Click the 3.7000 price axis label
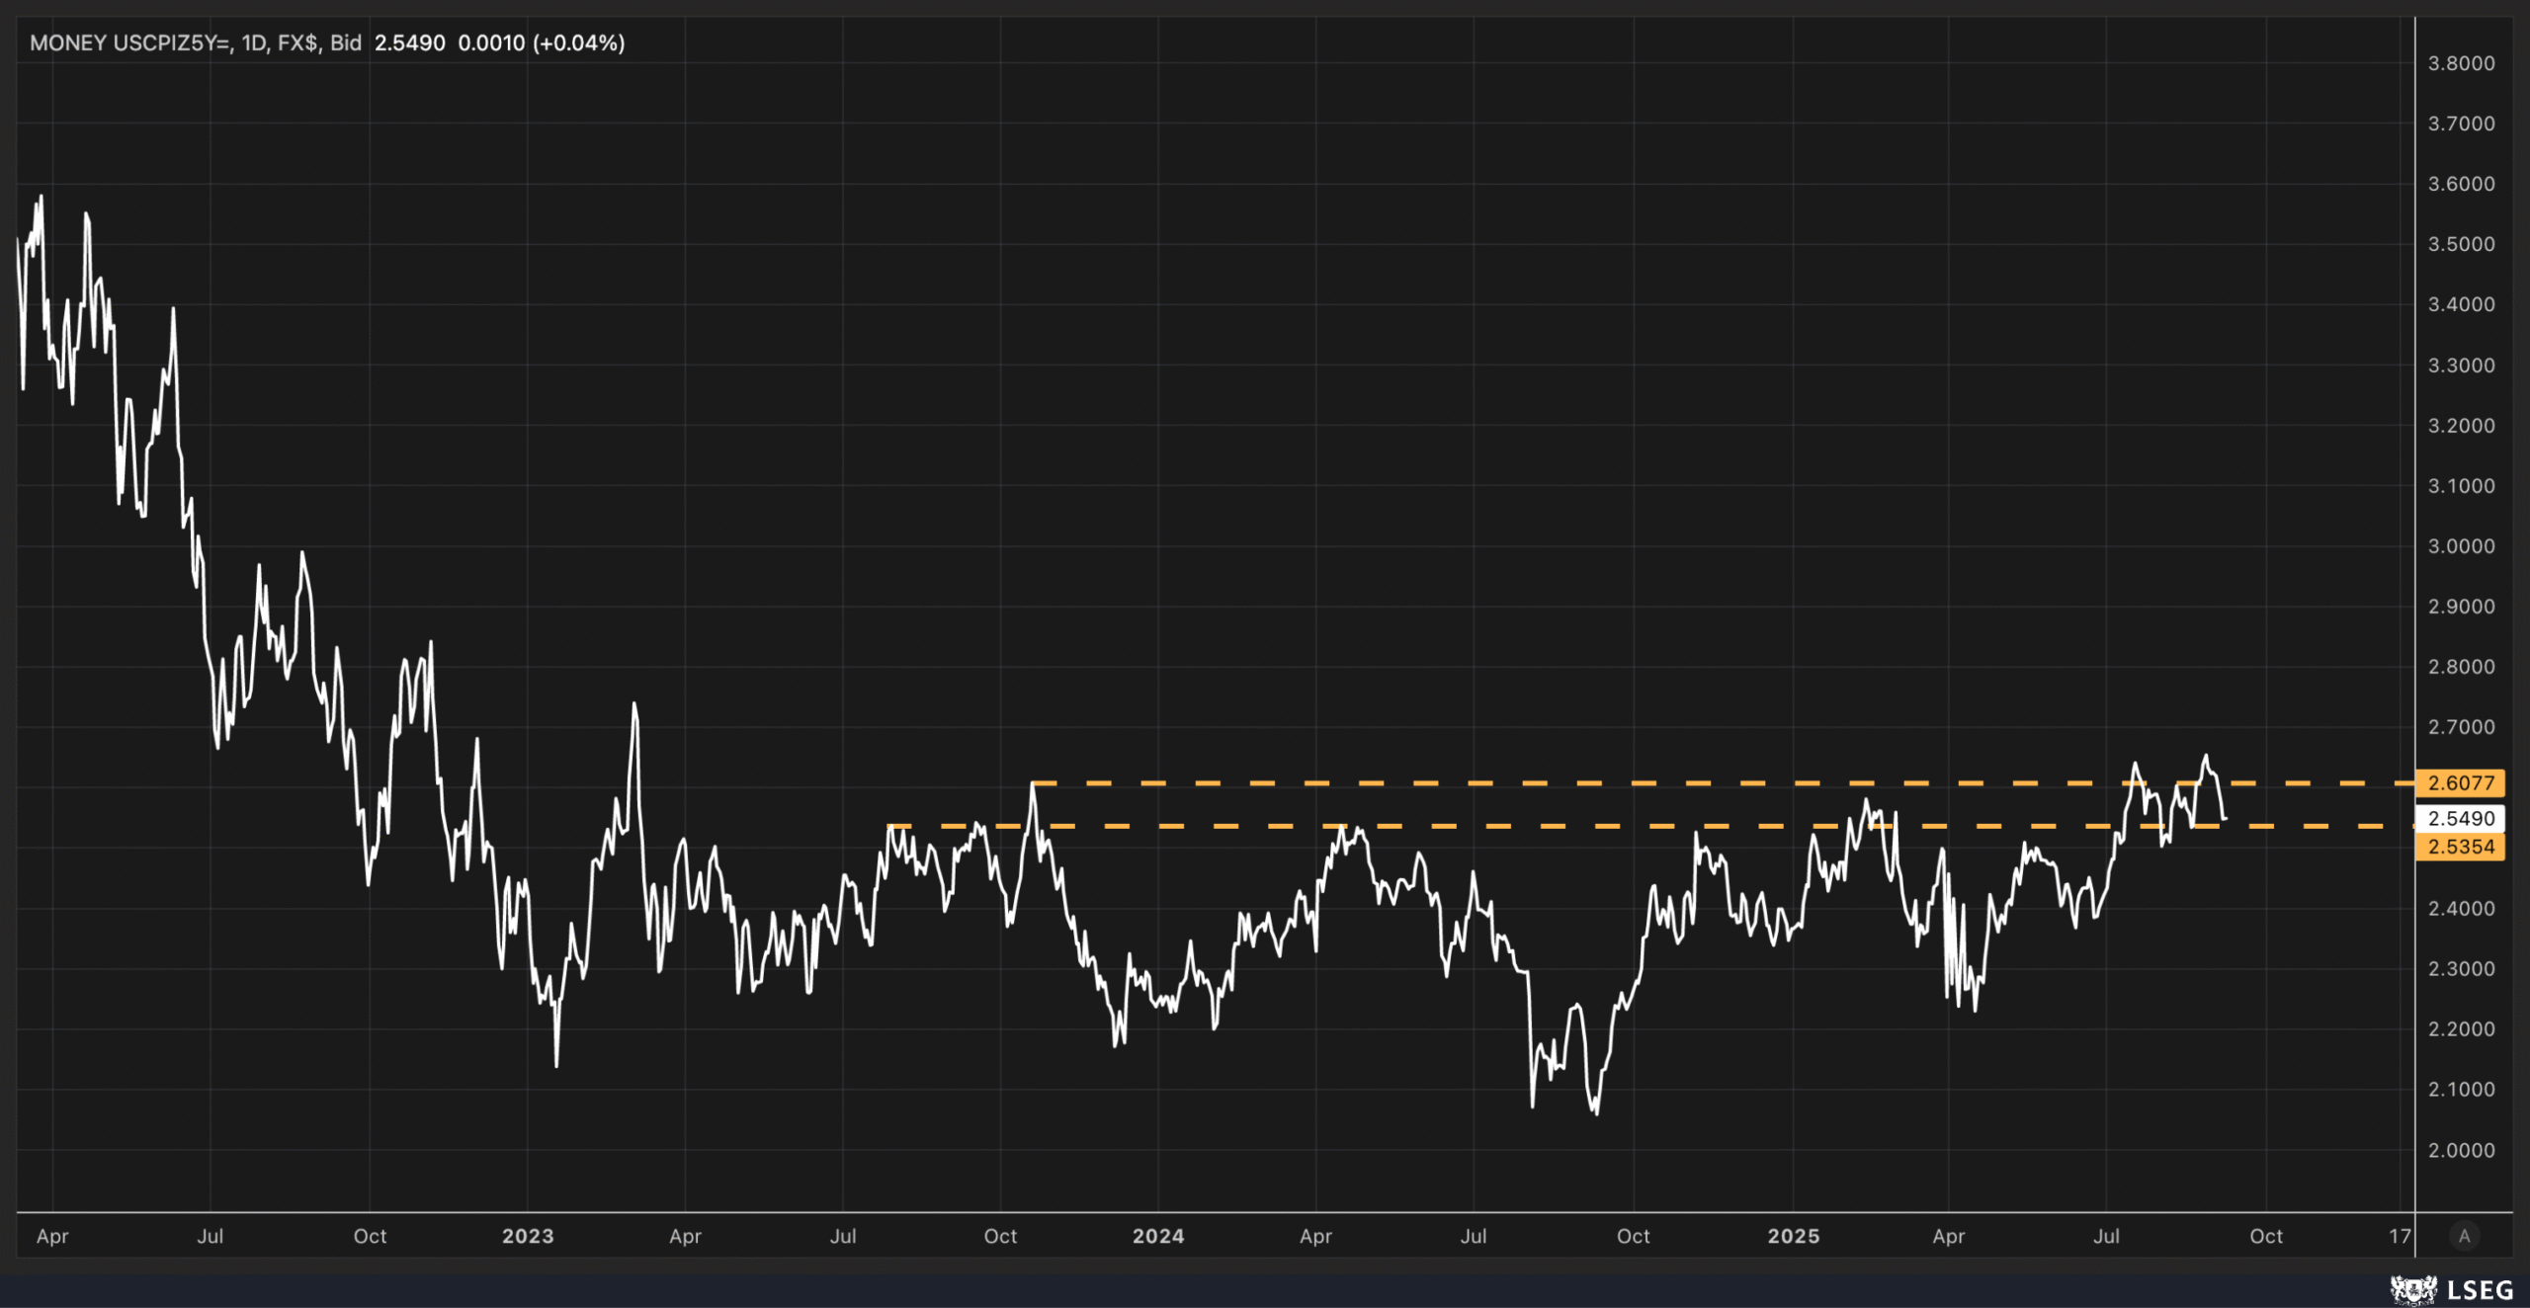 click(x=2461, y=123)
